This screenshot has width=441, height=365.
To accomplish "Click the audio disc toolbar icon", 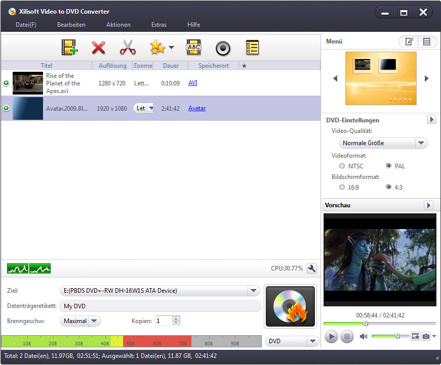I will tap(223, 49).
